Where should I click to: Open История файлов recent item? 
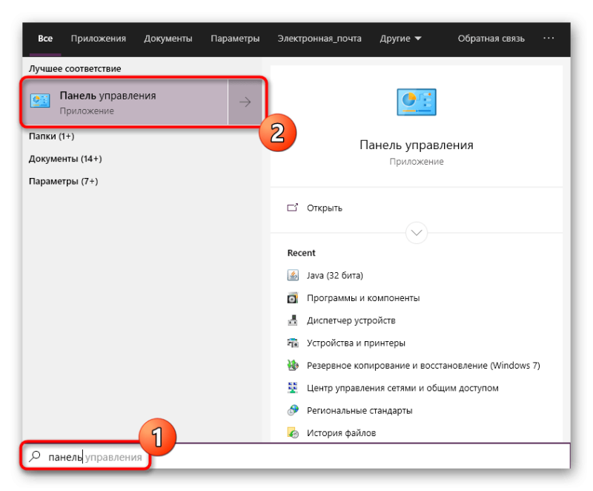point(341,433)
